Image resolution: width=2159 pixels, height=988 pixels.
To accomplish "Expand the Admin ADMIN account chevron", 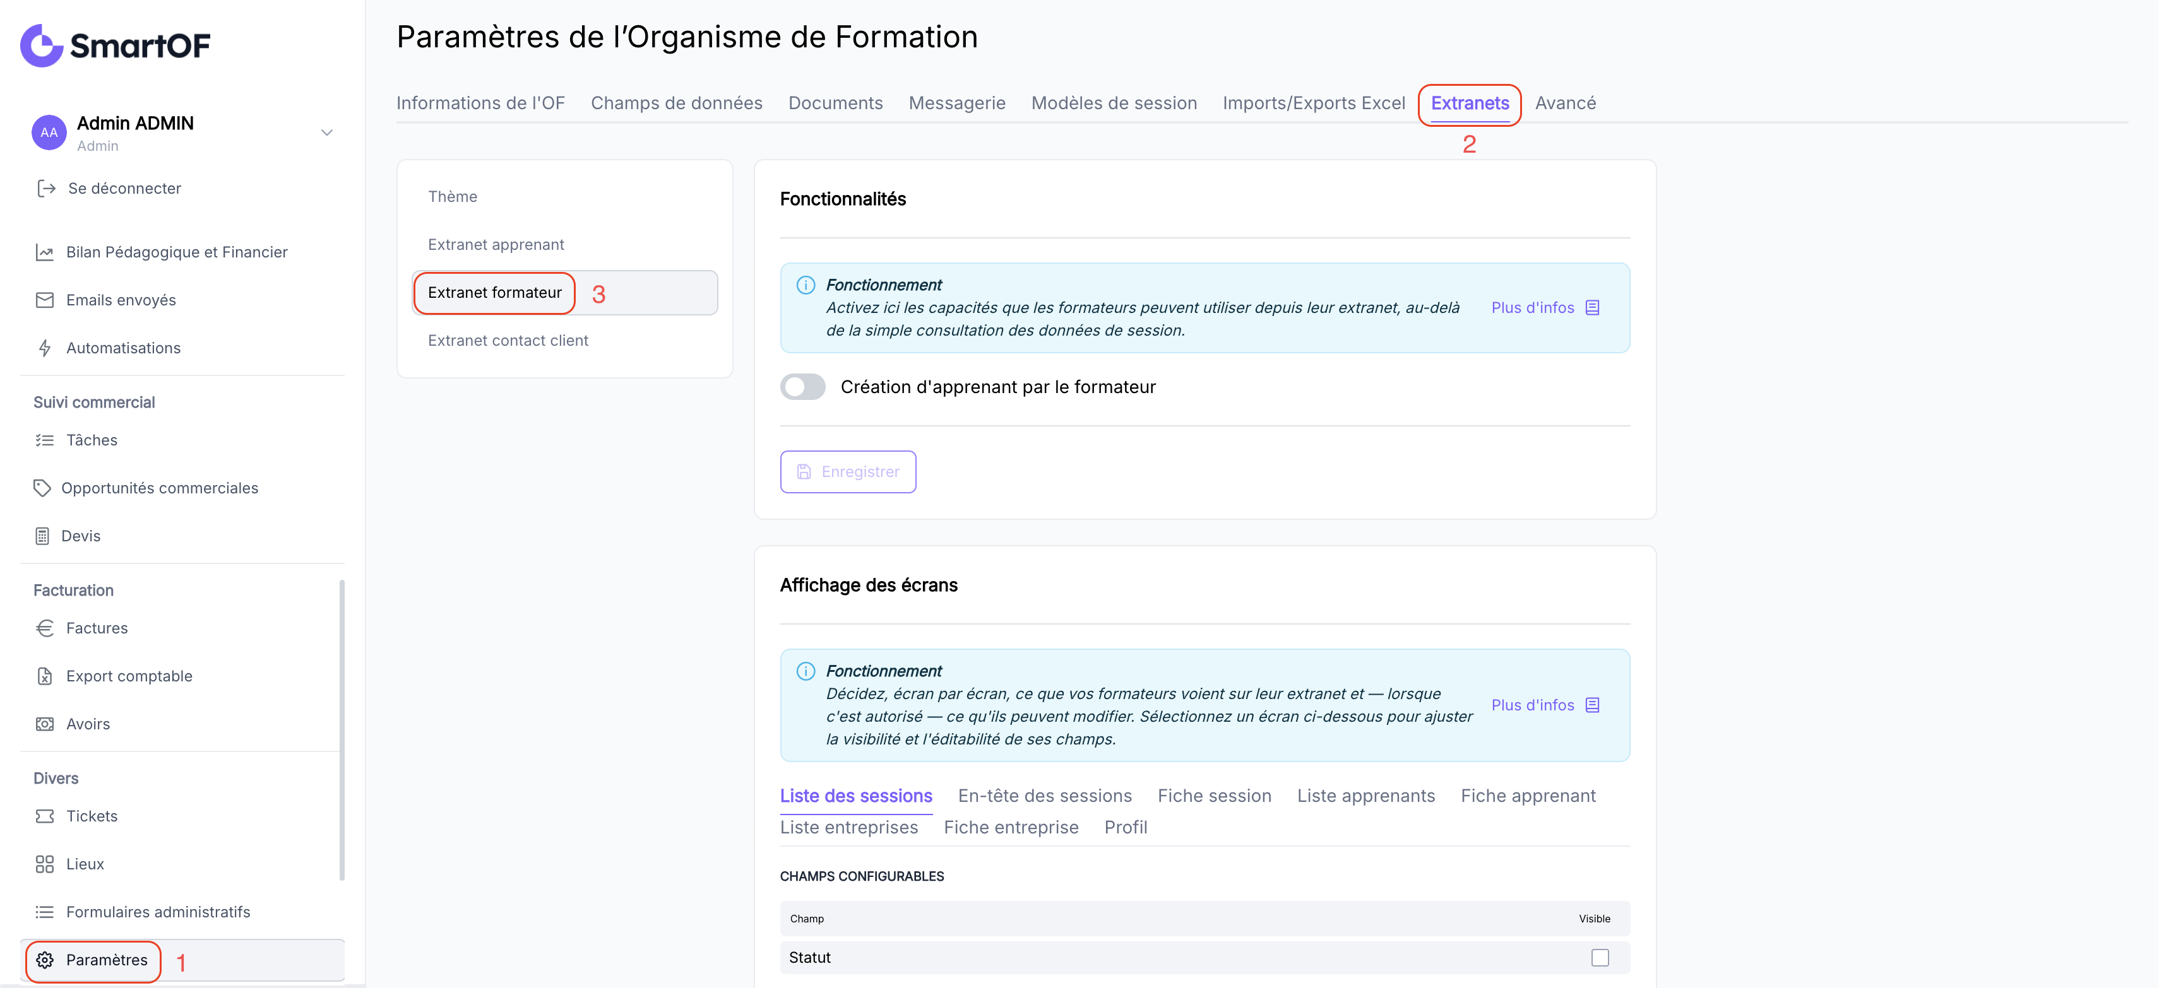I will pyautogui.click(x=327, y=132).
